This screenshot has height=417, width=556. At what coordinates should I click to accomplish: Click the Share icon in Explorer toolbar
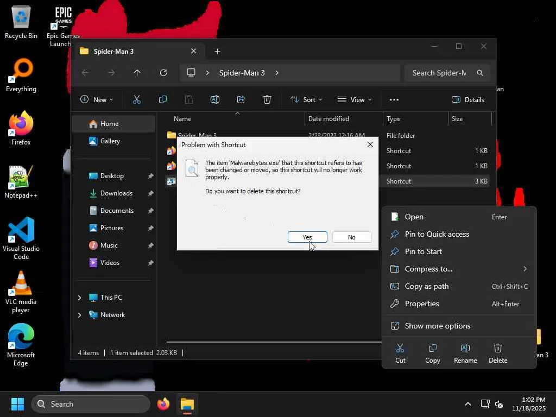(x=241, y=100)
